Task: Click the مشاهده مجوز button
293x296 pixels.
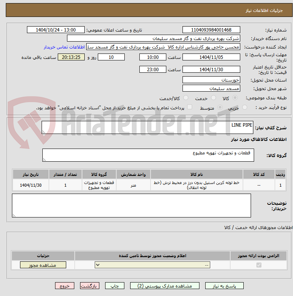Action: pos(43,265)
